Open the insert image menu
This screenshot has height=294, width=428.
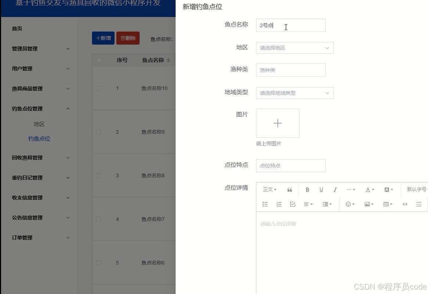pos(369,204)
